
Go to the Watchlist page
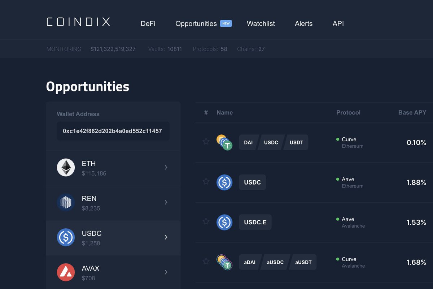click(x=261, y=23)
